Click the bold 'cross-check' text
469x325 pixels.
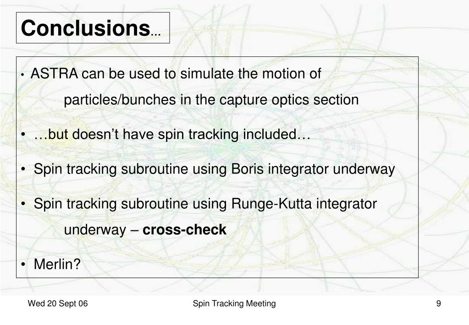tap(184, 230)
